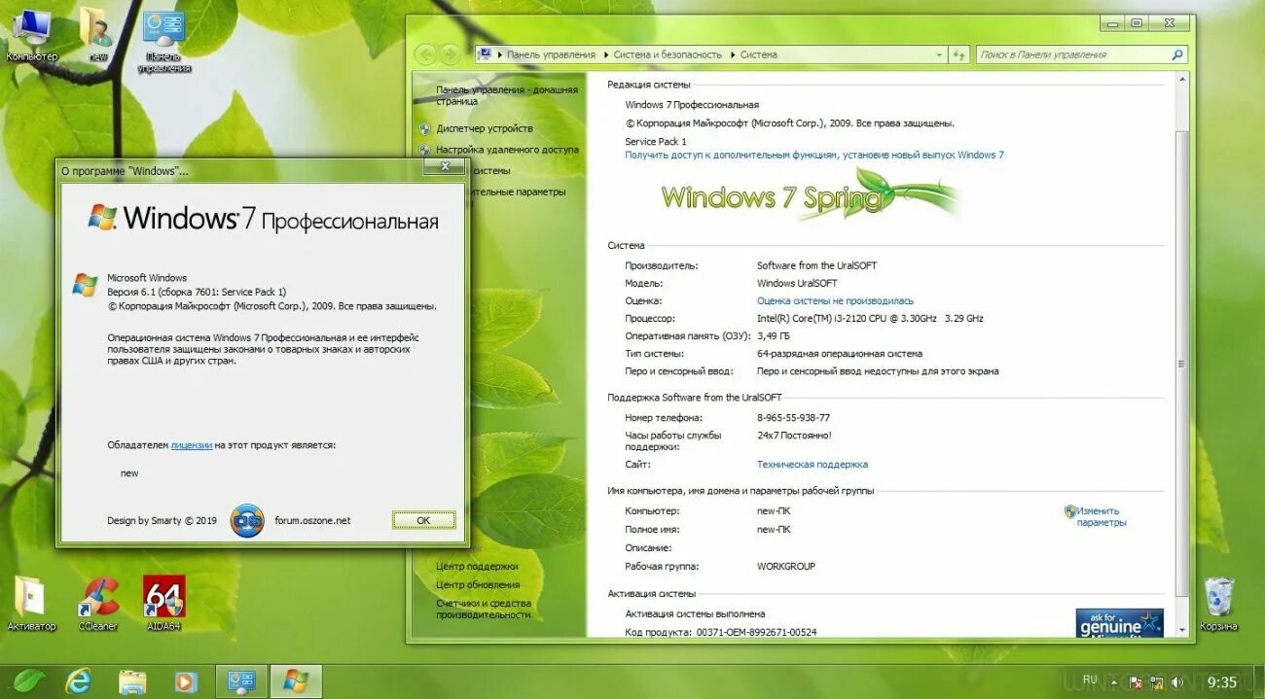Open Windows Explorer from the taskbar
This screenshot has height=699, width=1265.
[132, 681]
